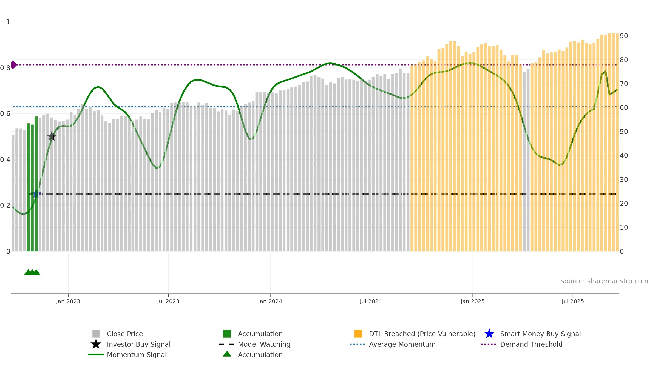This screenshot has height=370, width=658.
Task: Click the Jul 2025 axis label
Action: coord(573,301)
